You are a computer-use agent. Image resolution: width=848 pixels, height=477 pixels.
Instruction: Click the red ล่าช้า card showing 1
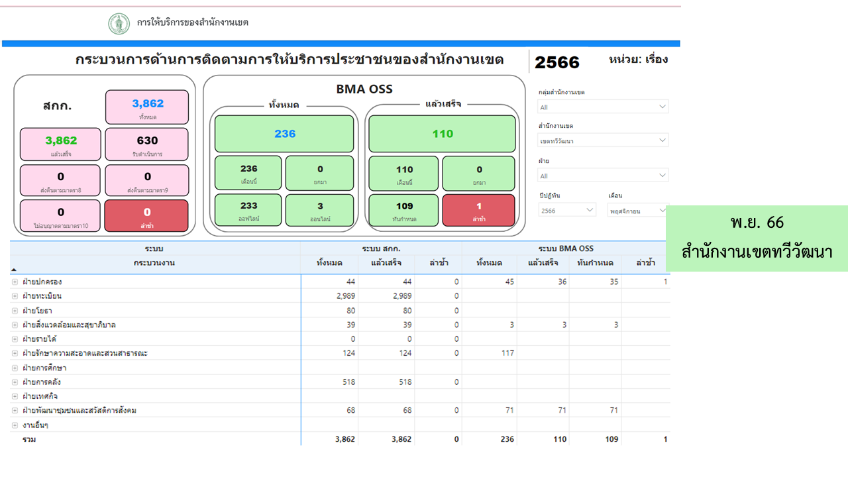point(478,211)
